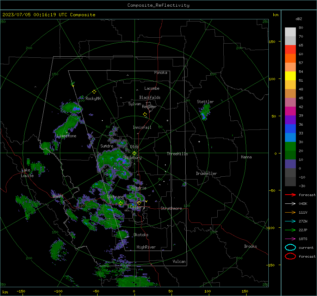Screen dimensions: 317x296
Task: Select the 39 dBZ purple swatch
Action: point(290,120)
